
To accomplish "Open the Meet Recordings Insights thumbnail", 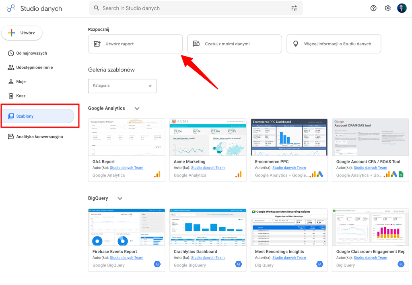I will coord(289,227).
